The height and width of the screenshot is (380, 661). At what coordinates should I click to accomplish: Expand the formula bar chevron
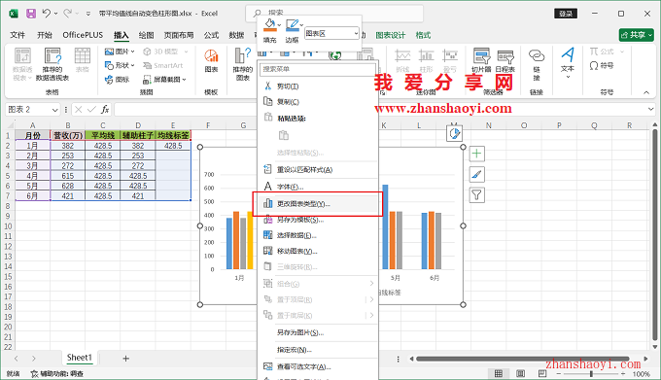[650, 109]
